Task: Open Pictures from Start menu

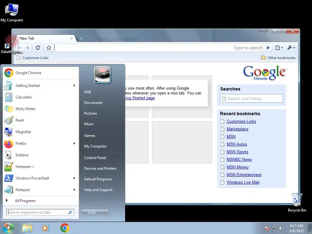Action: [90, 113]
